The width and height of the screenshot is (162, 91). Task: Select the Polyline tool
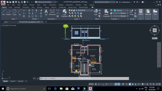coord(8,12)
